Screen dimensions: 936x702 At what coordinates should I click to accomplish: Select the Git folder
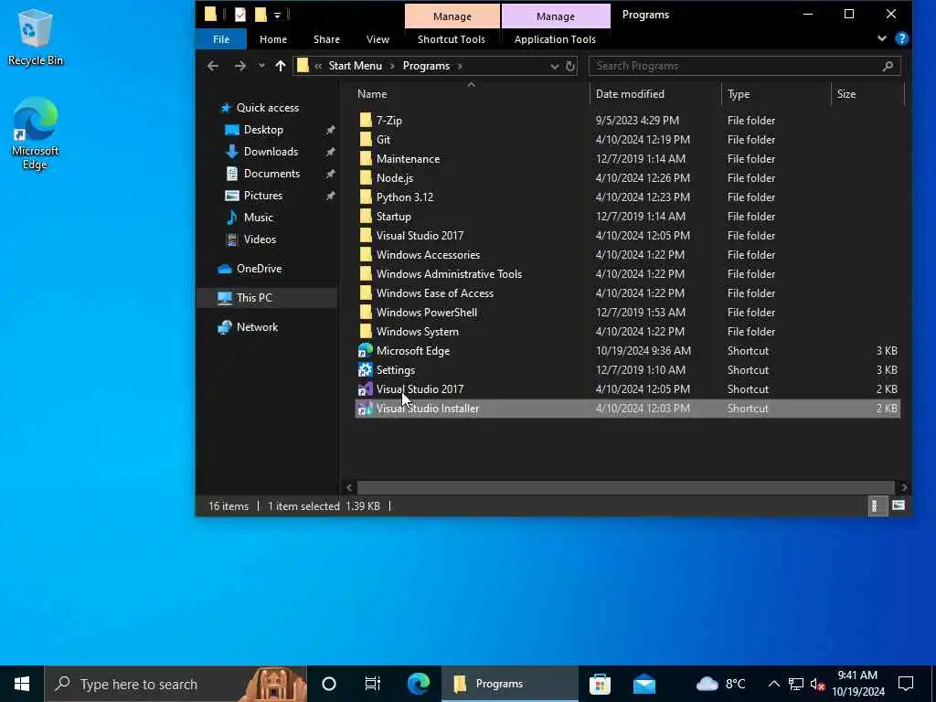click(627, 140)
